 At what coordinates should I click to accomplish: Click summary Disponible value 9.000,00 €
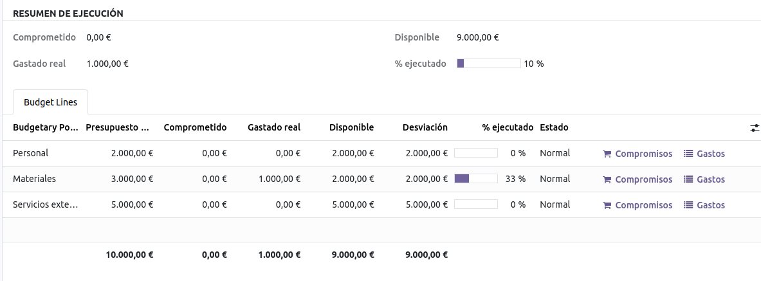click(x=477, y=37)
